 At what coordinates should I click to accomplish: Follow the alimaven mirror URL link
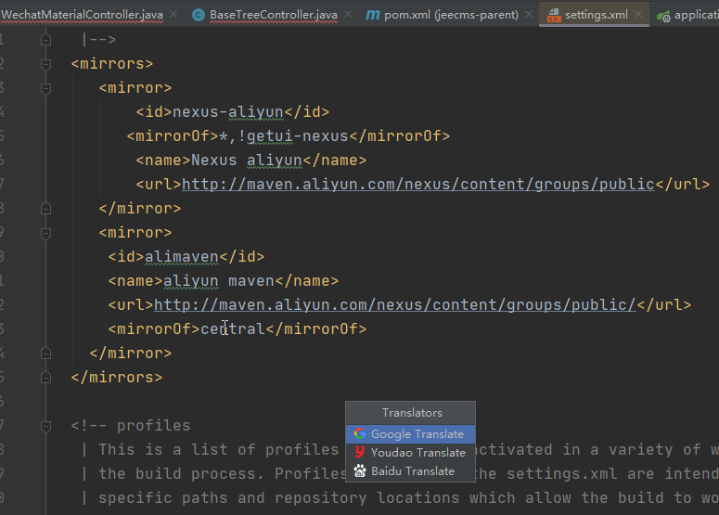(x=394, y=305)
